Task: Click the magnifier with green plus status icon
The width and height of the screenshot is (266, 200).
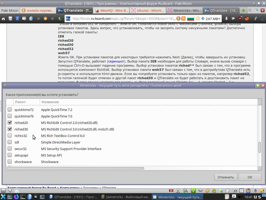Action: pyautogui.click(x=185, y=191)
